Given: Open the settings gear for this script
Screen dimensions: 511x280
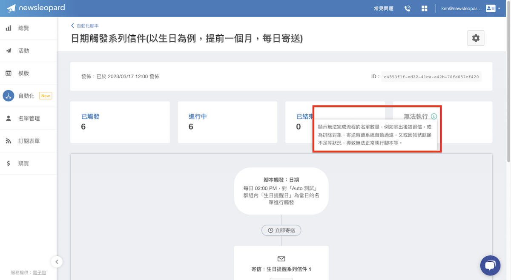Looking at the screenshot, I should [476, 38].
